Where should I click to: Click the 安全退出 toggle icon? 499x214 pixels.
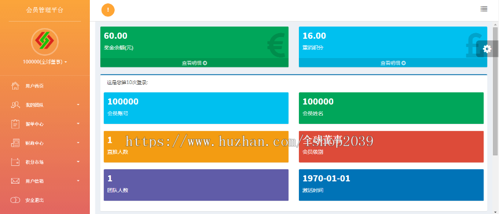(15, 200)
